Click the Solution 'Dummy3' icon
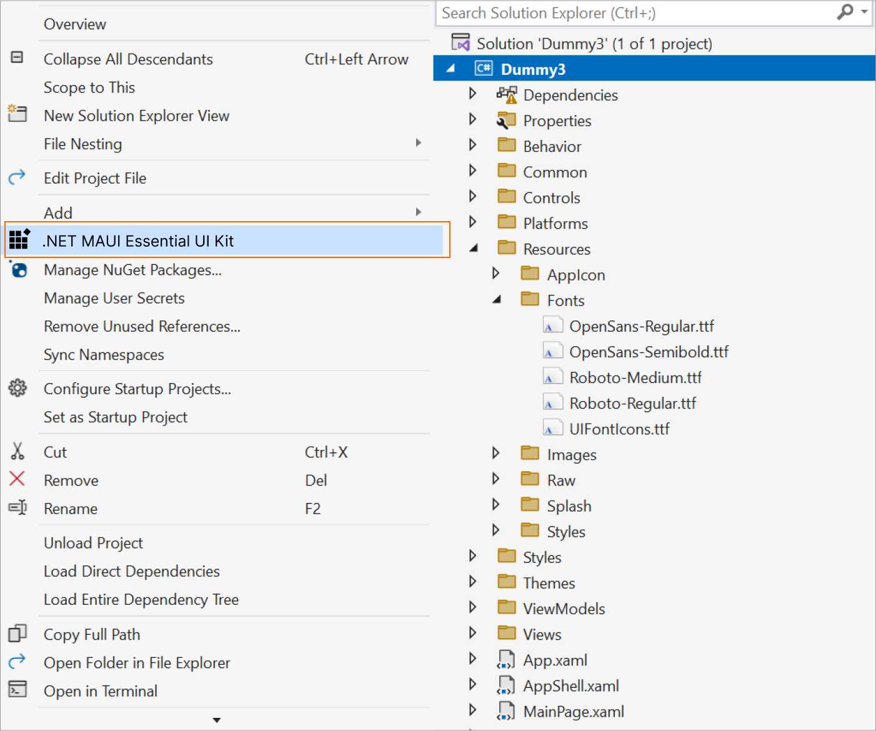876x731 pixels. pyautogui.click(x=460, y=42)
